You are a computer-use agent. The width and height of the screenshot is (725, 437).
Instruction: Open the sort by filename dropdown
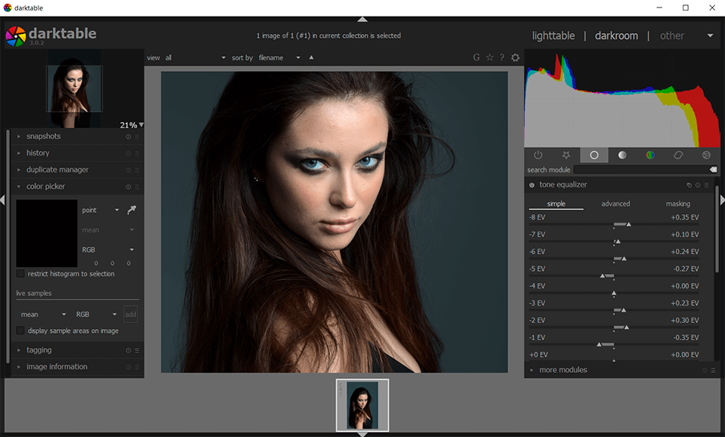click(x=280, y=57)
